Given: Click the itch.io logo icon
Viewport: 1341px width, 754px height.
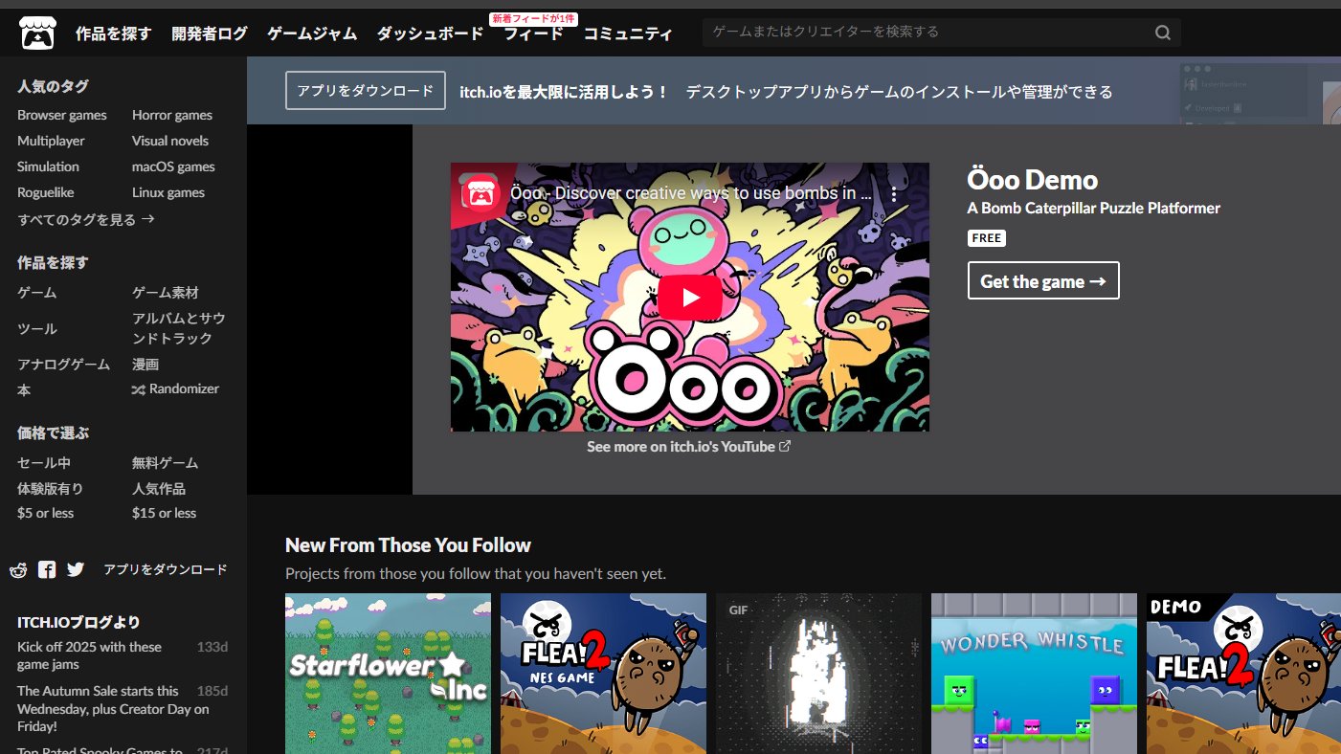Looking at the screenshot, I should point(37,33).
